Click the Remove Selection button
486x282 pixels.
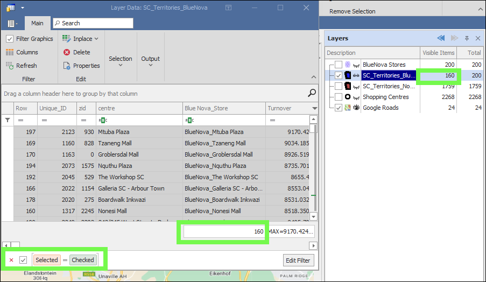(353, 11)
